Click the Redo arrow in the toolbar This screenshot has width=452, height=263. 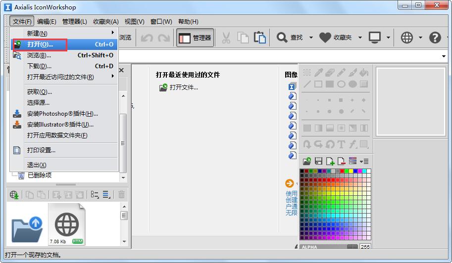pos(164,38)
